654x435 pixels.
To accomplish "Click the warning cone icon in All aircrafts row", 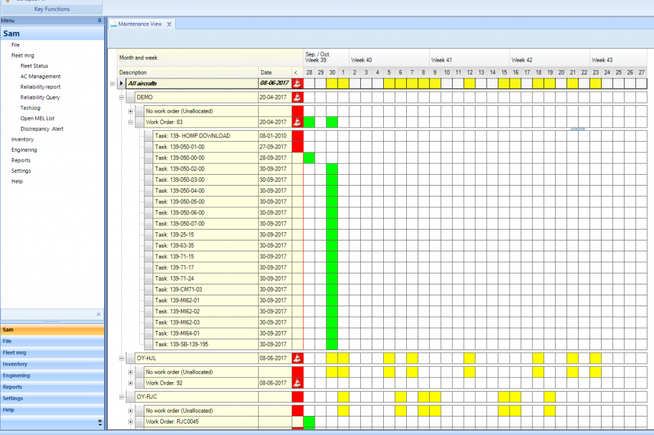I will tap(298, 84).
